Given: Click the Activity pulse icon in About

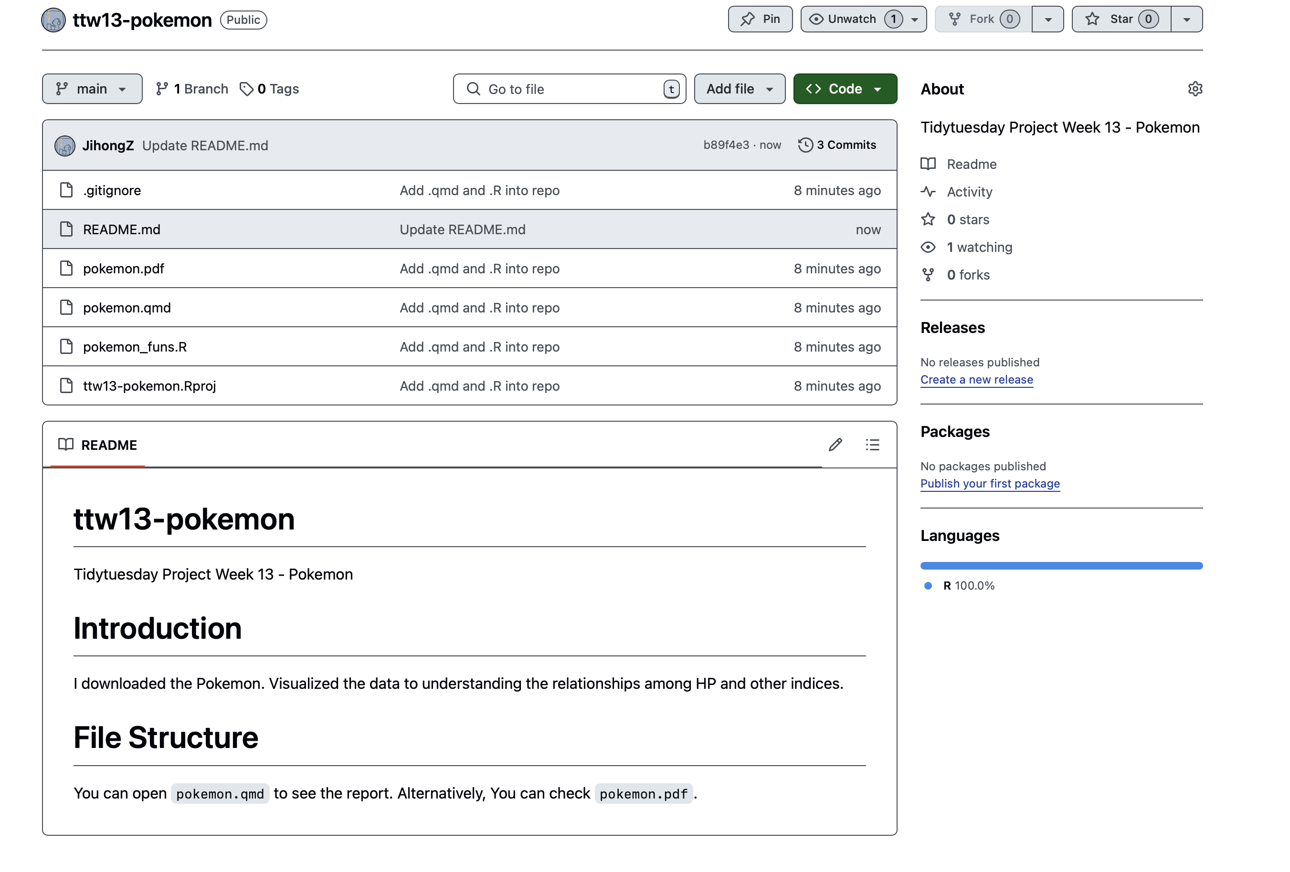Looking at the screenshot, I should [928, 192].
